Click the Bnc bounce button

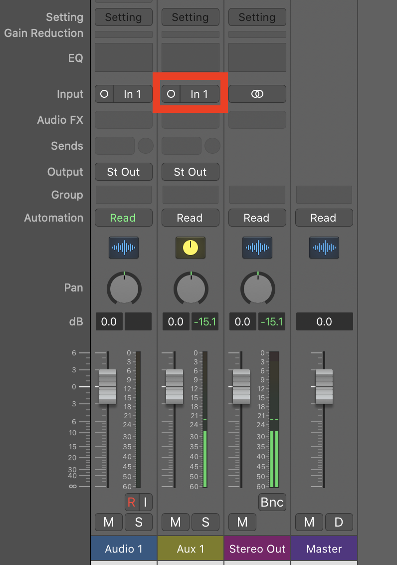pos(272,502)
